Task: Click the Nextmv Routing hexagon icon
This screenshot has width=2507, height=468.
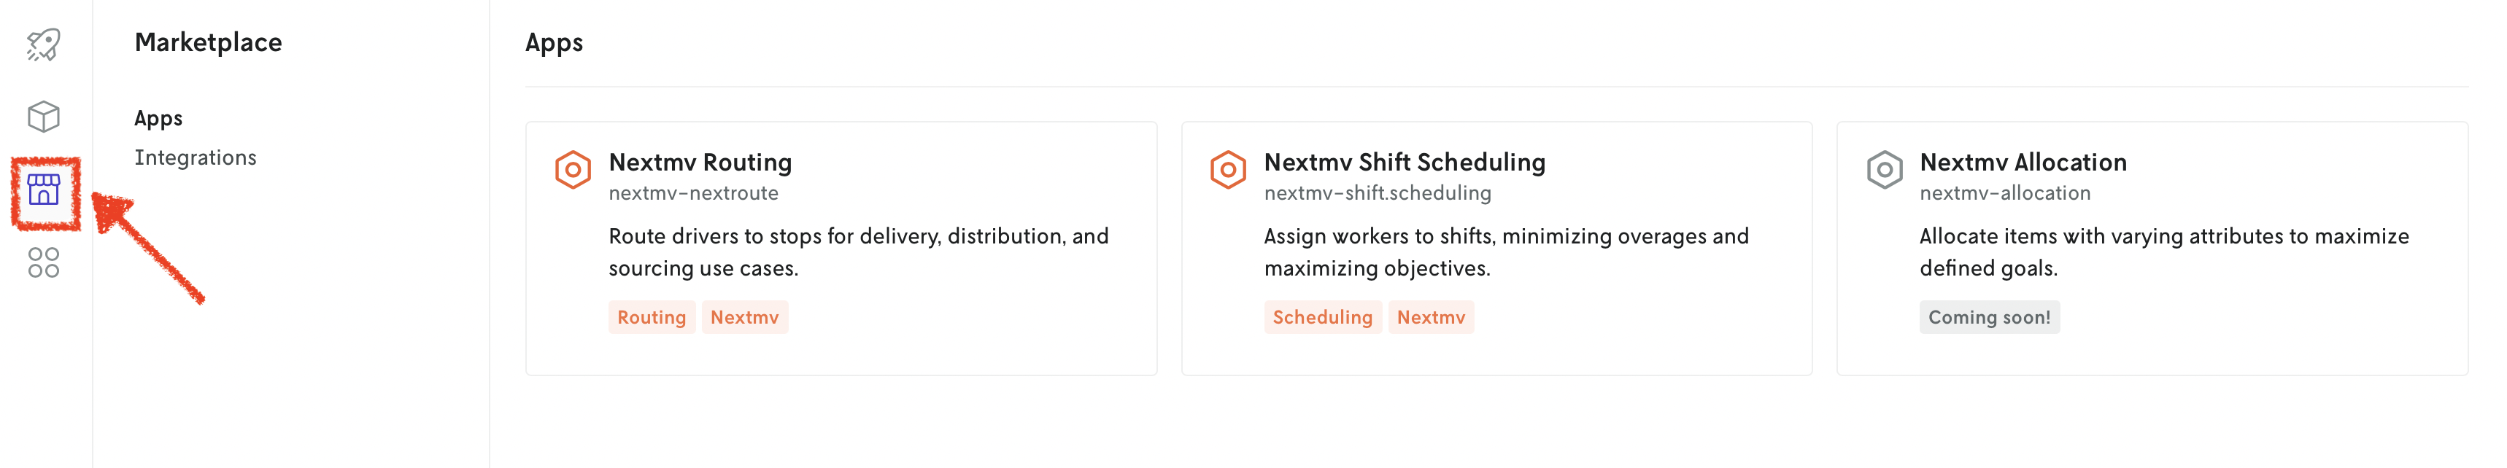Action: pyautogui.click(x=573, y=169)
